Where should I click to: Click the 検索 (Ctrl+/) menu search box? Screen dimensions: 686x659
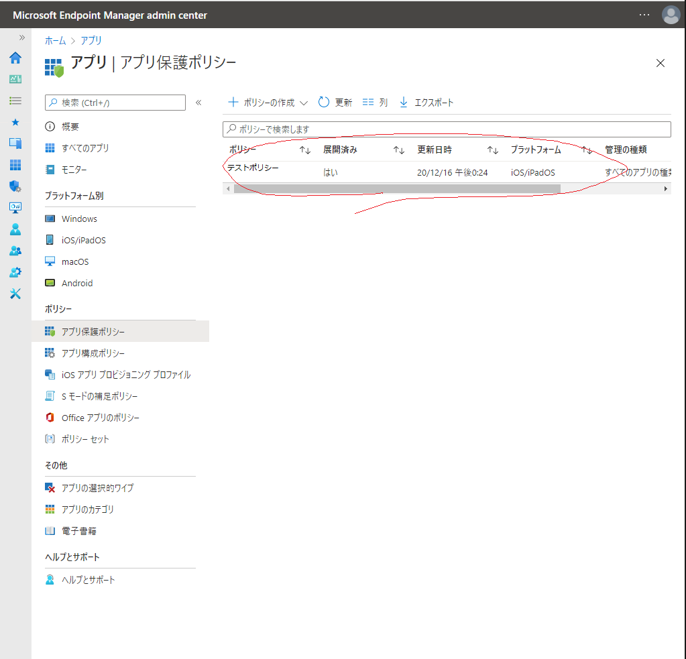115,103
